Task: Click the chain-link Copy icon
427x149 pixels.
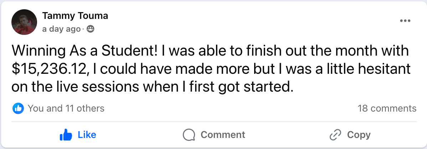Action: pyautogui.click(x=335, y=135)
